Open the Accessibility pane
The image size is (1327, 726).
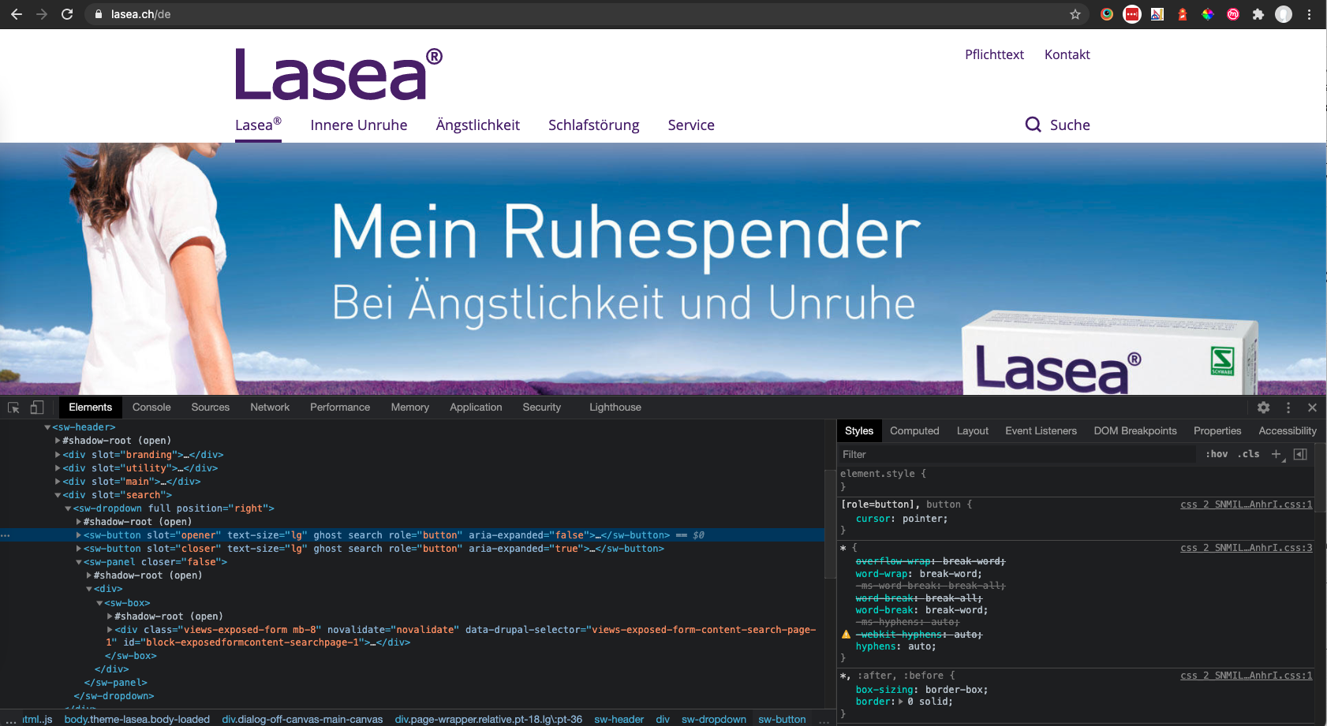pos(1287,431)
